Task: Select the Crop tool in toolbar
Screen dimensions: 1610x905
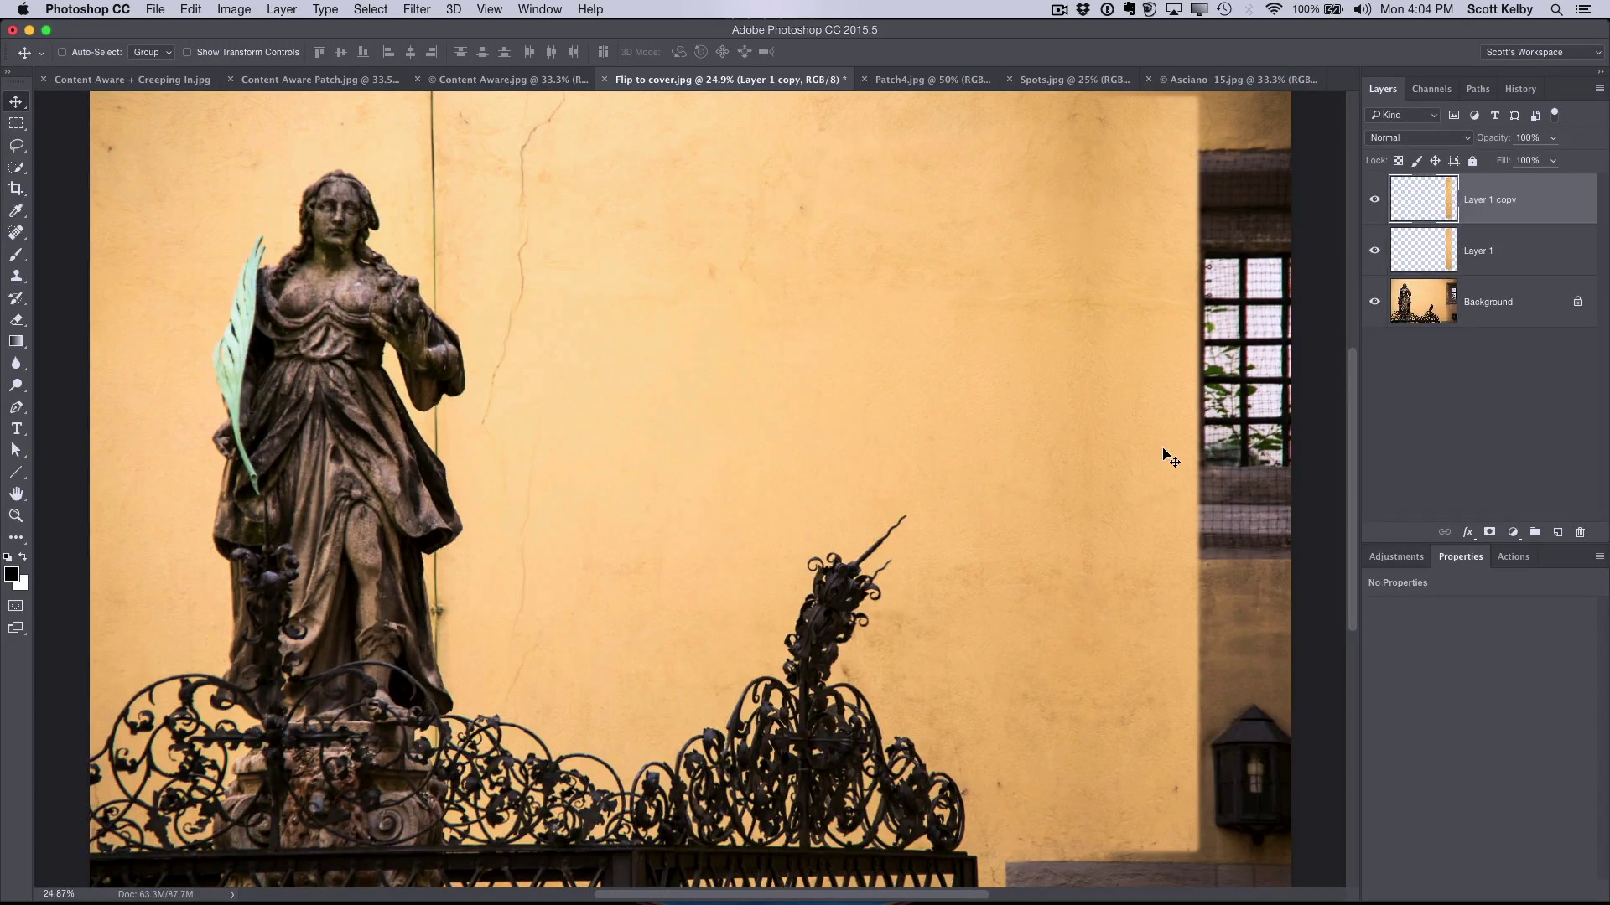Action: pyautogui.click(x=17, y=188)
